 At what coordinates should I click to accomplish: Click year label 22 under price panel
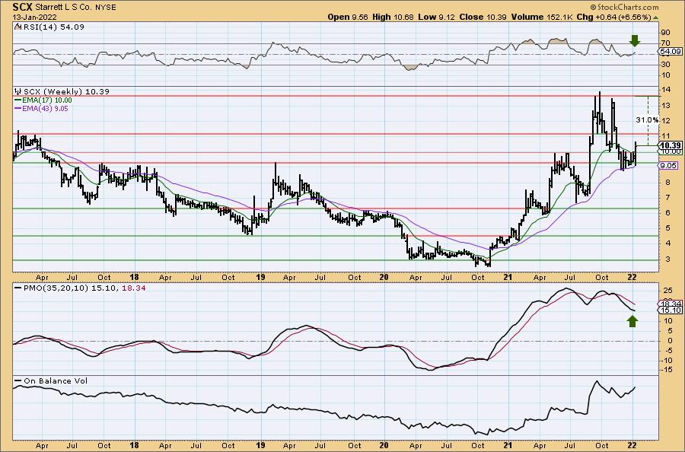[x=632, y=277]
